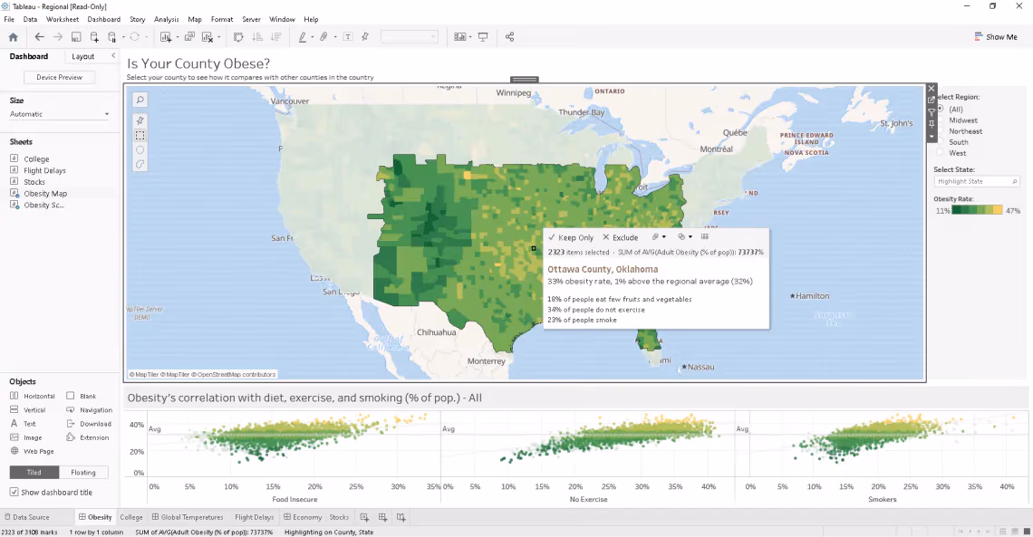Click the Obesity Rate color legend bar
The width and height of the screenshot is (1033, 537).
click(x=977, y=211)
